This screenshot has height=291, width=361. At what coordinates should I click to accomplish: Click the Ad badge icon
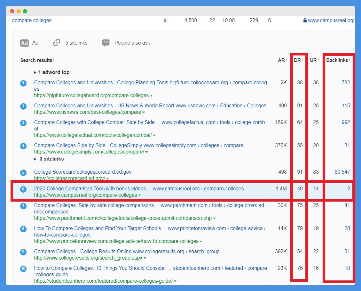tap(24, 43)
